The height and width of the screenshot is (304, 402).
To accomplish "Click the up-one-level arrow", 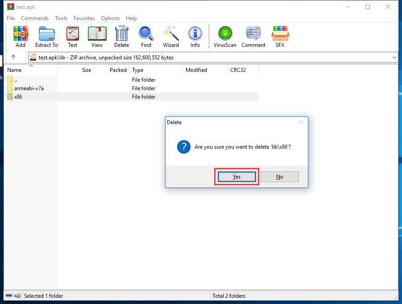I will coord(13,57).
